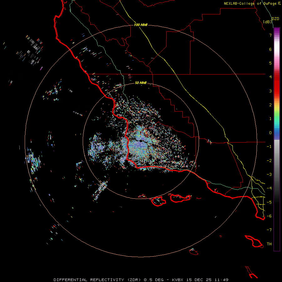Viewport: 282px width, 282px height.
Task: Select the 4 dB scale value
Action: click(270, 77)
